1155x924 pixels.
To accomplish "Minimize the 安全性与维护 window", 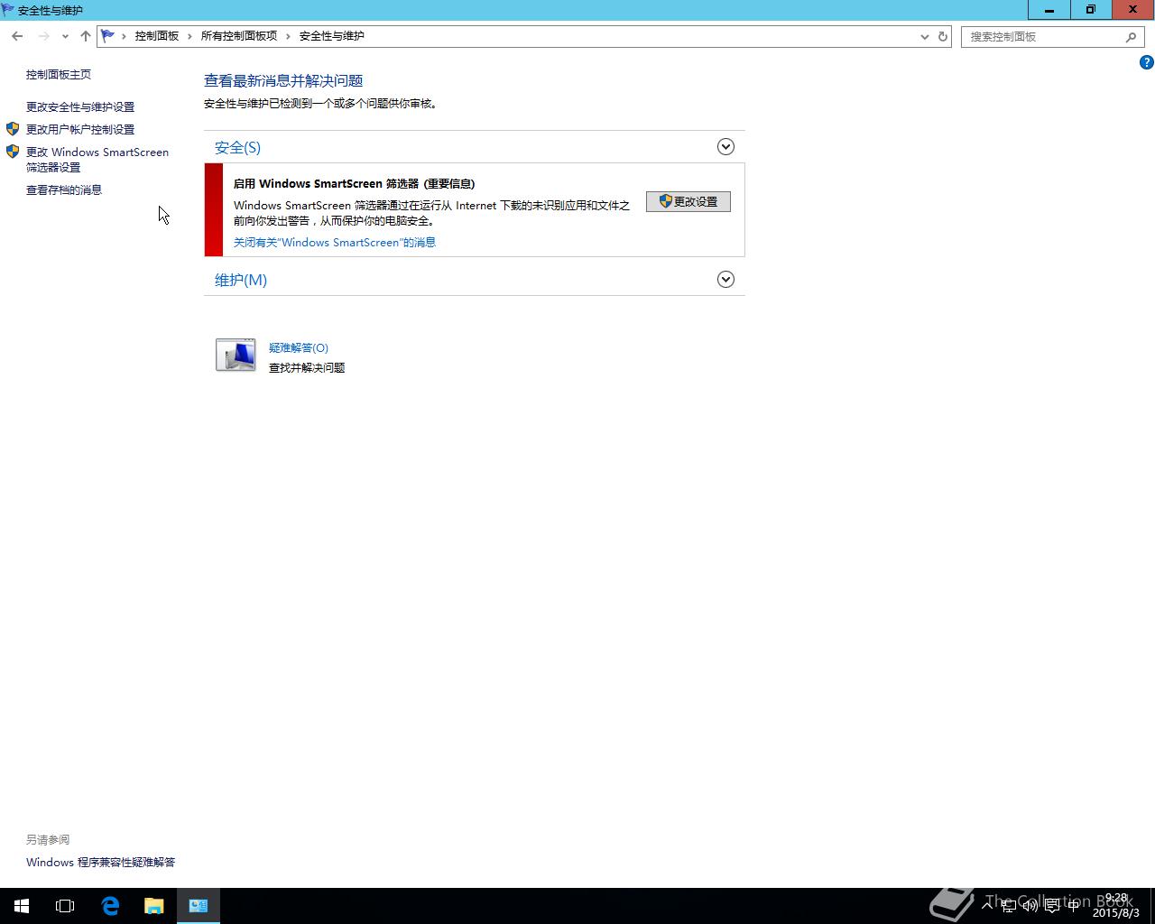I will [1049, 9].
